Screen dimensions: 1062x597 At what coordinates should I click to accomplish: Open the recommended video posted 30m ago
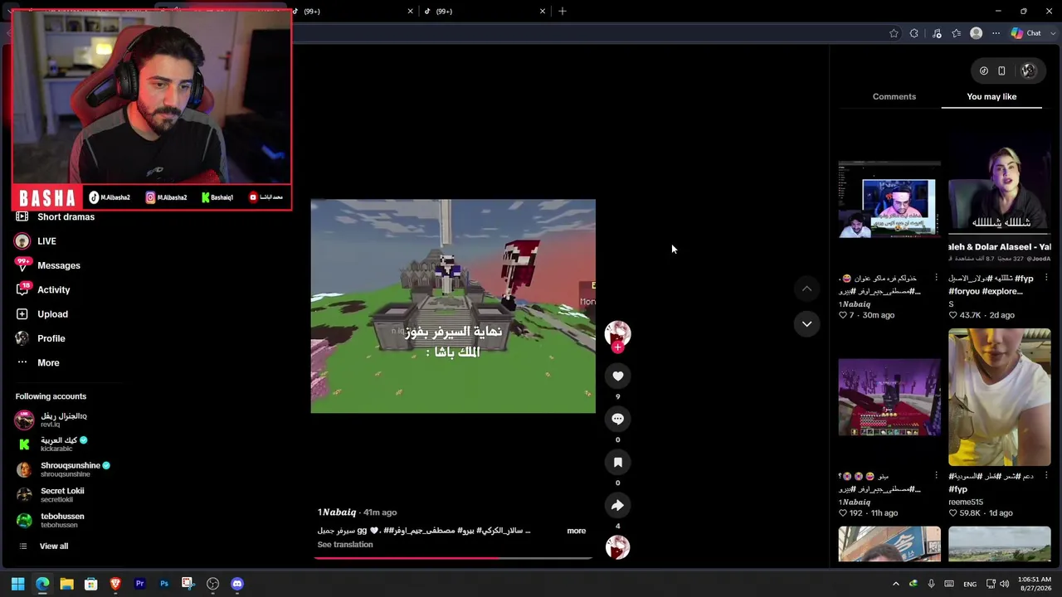(x=889, y=200)
